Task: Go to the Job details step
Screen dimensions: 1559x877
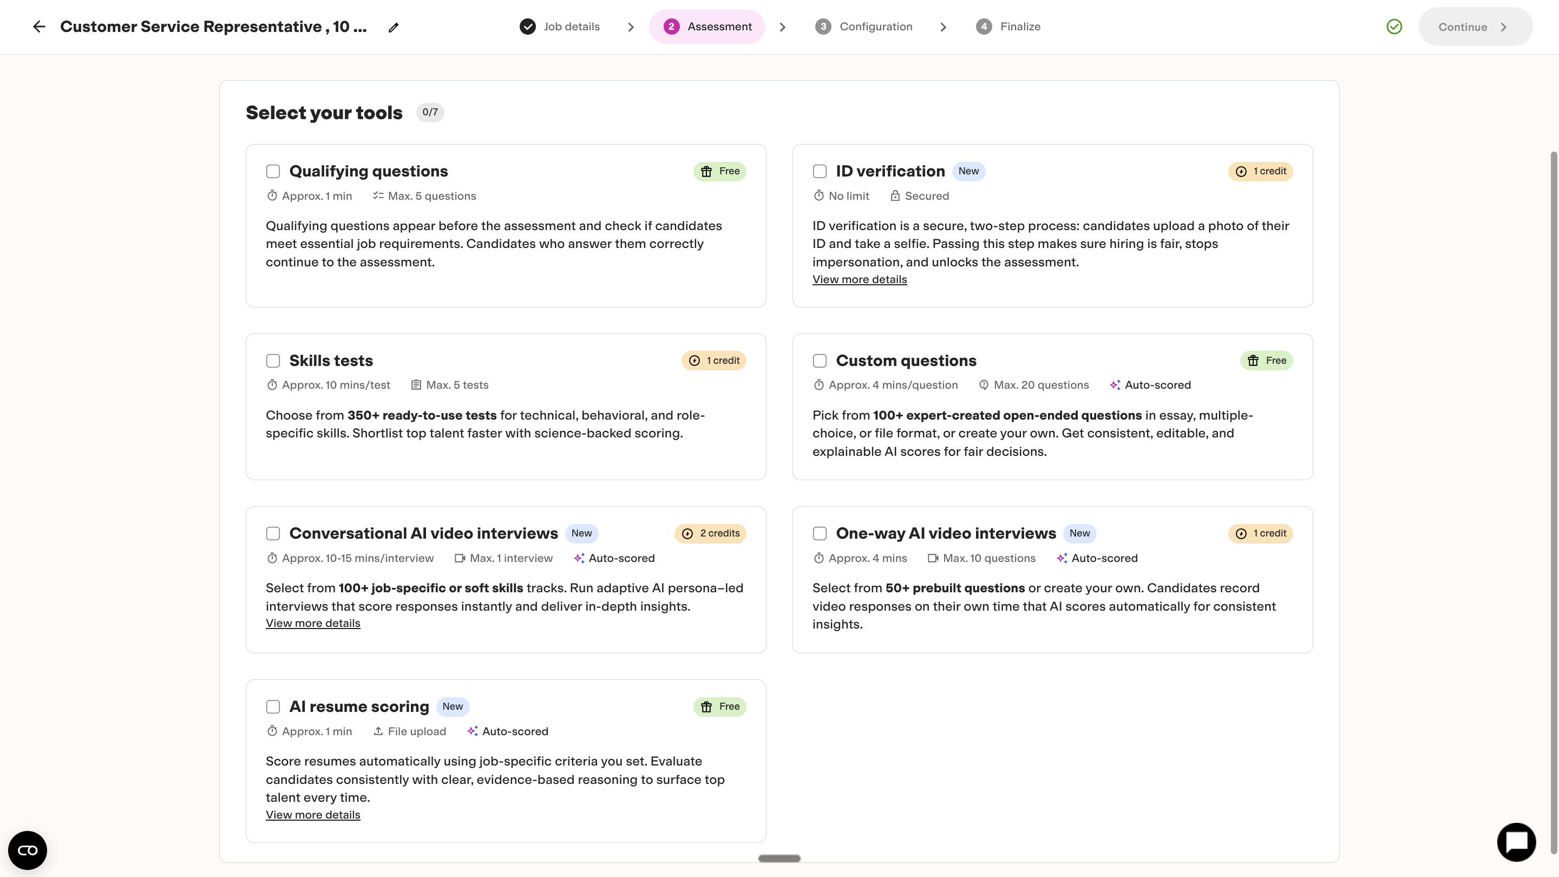Action: (560, 27)
